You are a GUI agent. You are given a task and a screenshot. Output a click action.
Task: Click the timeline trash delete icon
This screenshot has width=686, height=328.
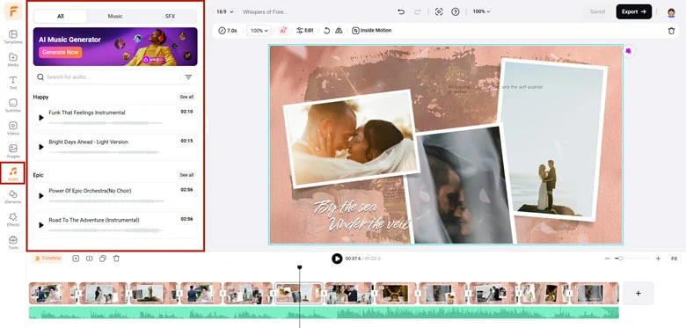116,259
